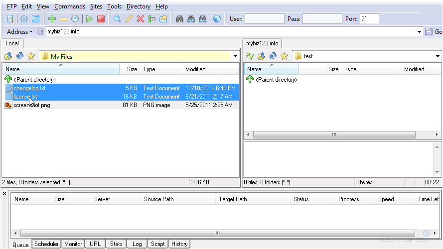Select the mybiz123.info remote tab
The height and width of the screenshot is (249, 443).
262,43
